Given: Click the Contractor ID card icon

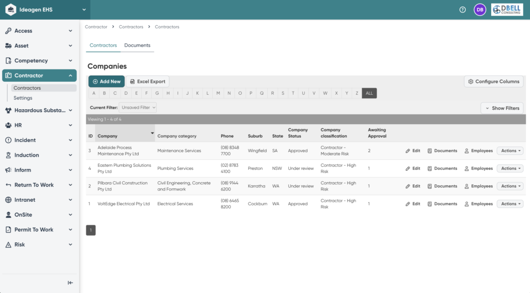Looking at the screenshot, I should click(x=8, y=76).
